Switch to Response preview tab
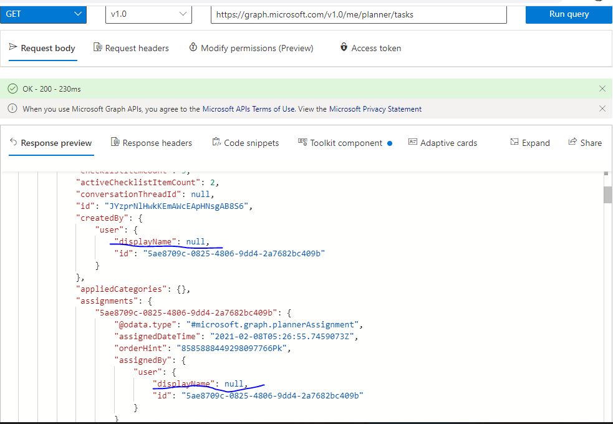Image resolution: width=613 pixels, height=424 pixels. tap(51, 143)
